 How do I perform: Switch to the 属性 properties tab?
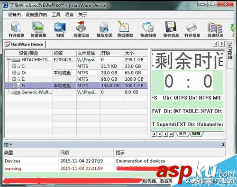[182, 134]
